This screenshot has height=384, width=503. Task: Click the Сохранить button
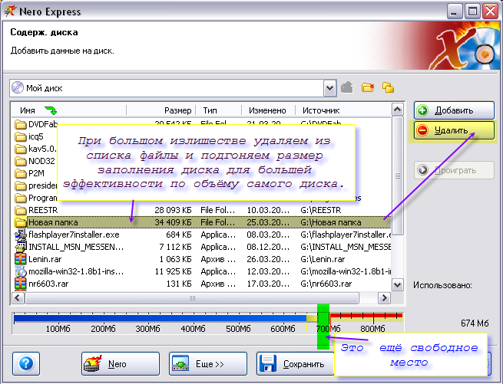295,363
